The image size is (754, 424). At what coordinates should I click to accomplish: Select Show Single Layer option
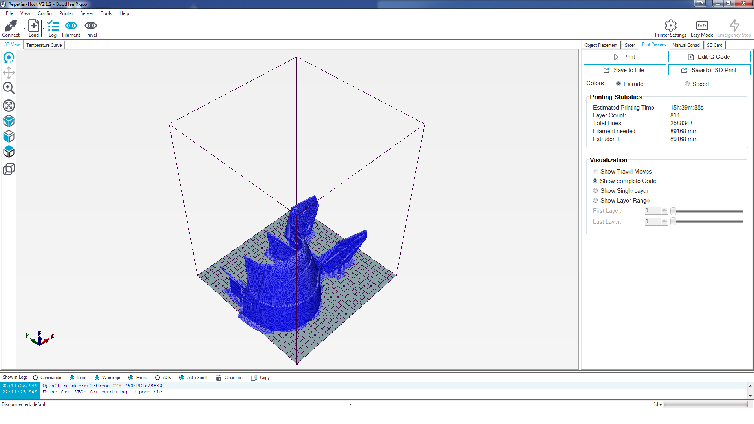click(595, 191)
